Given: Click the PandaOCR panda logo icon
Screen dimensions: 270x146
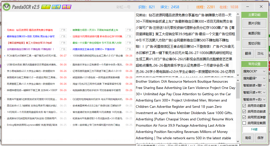Looking at the screenshot, I should [x=7, y=7].
